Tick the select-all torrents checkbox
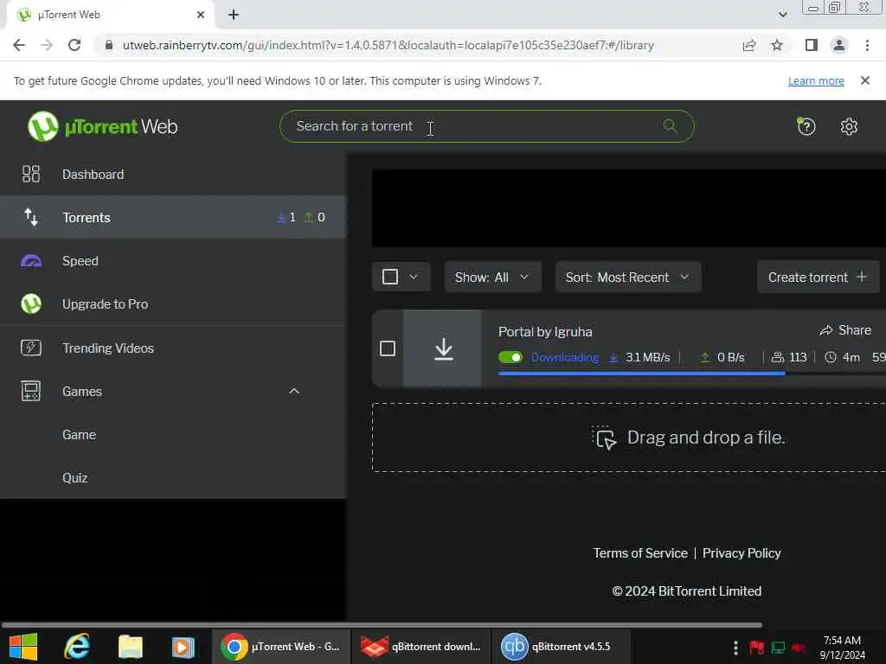 (390, 277)
